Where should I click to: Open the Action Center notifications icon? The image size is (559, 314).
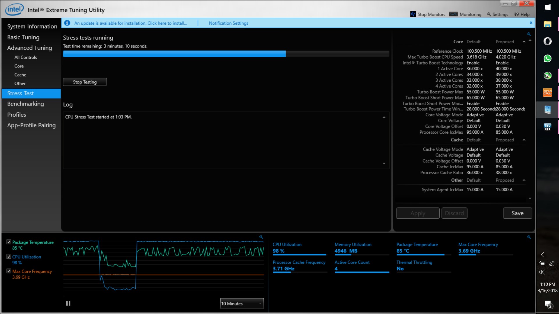(x=548, y=304)
